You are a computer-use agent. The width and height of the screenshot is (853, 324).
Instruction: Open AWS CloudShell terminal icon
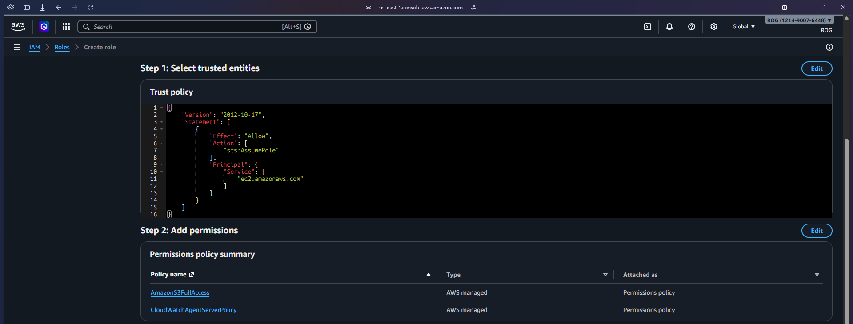click(648, 27)
